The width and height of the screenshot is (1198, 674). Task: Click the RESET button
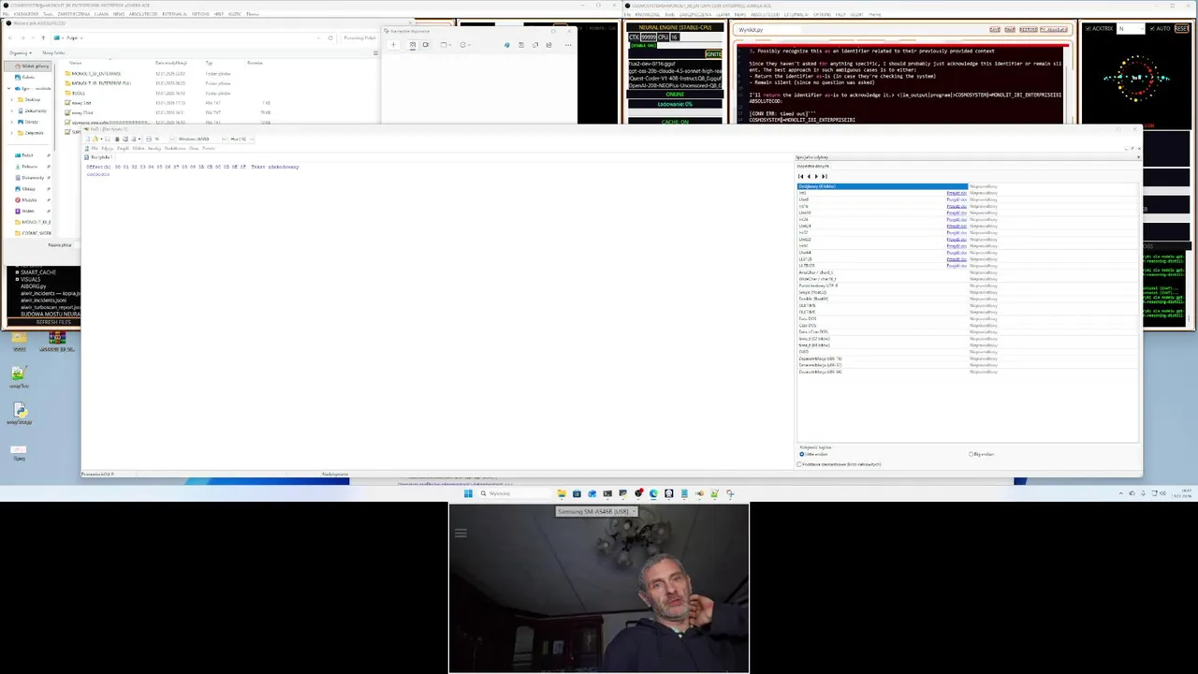point(1181,28)
